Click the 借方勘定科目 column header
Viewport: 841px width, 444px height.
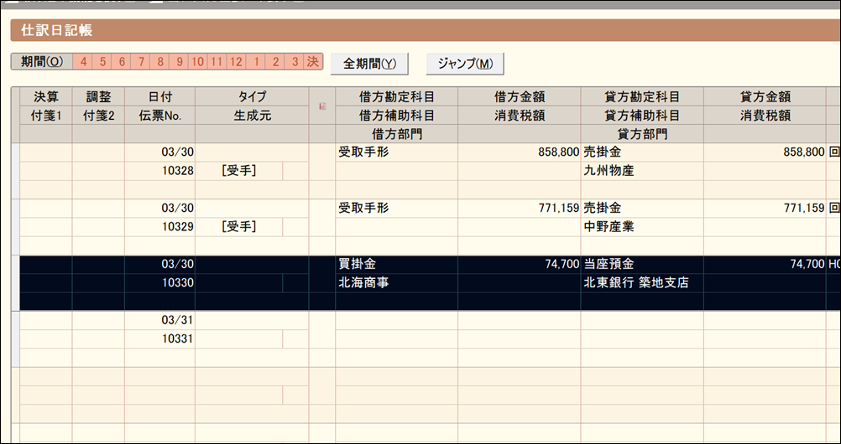[x=396, y=97]
